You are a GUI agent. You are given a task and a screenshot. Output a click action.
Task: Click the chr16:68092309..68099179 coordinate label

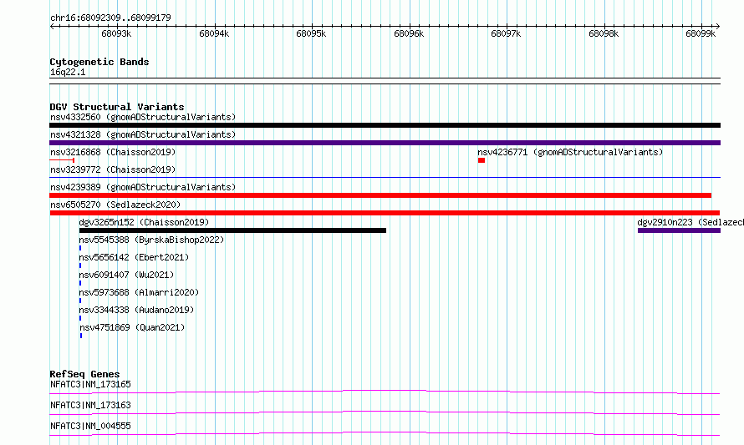point(110,18)
